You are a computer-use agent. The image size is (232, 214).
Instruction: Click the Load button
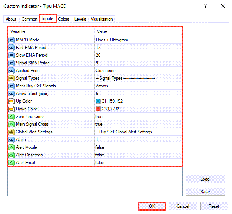(205, 179)
